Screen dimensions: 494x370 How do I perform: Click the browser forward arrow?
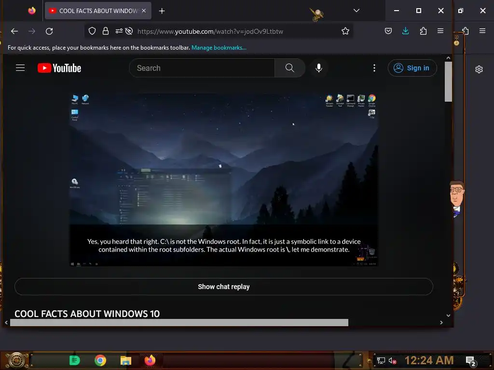coord(32,31)
